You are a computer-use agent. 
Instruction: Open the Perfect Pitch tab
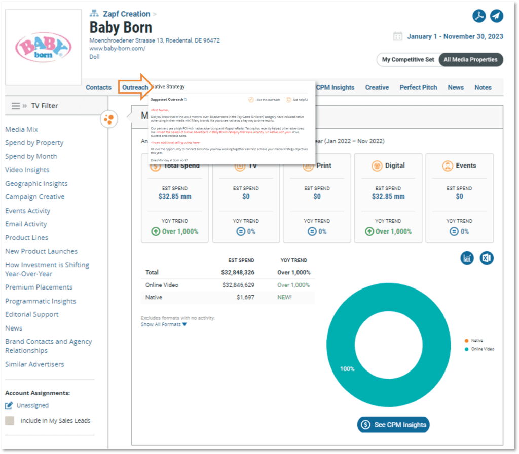pyautogui.click(x=418, y=87)
